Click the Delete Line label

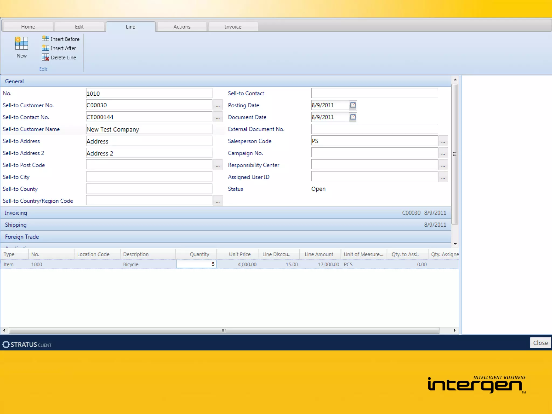[63, 57]
